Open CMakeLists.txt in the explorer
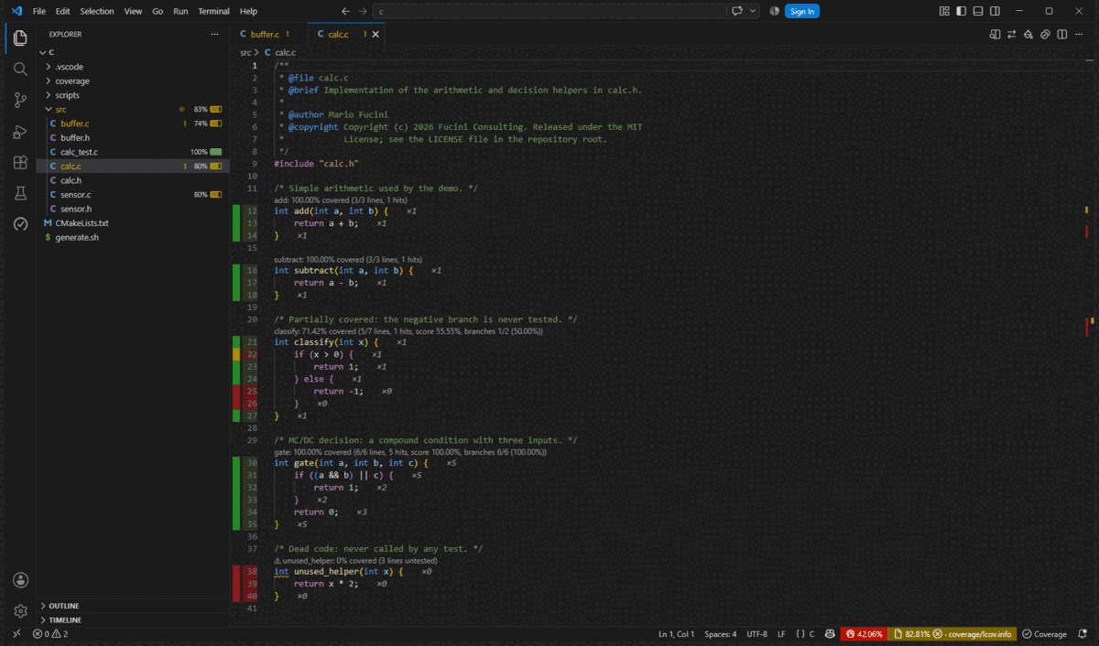1099x646 pixels. click(x=133, y=222)
